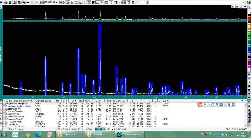251x138 pixels.
Task: Click the PDF button in status bar
Action: pos(228,129)
